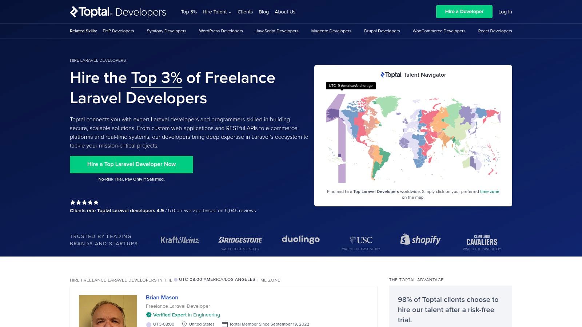The height and width of the screenshot is (327, 582).
Task: Click the No-Risk Trial text
Action: coord(131,179)
